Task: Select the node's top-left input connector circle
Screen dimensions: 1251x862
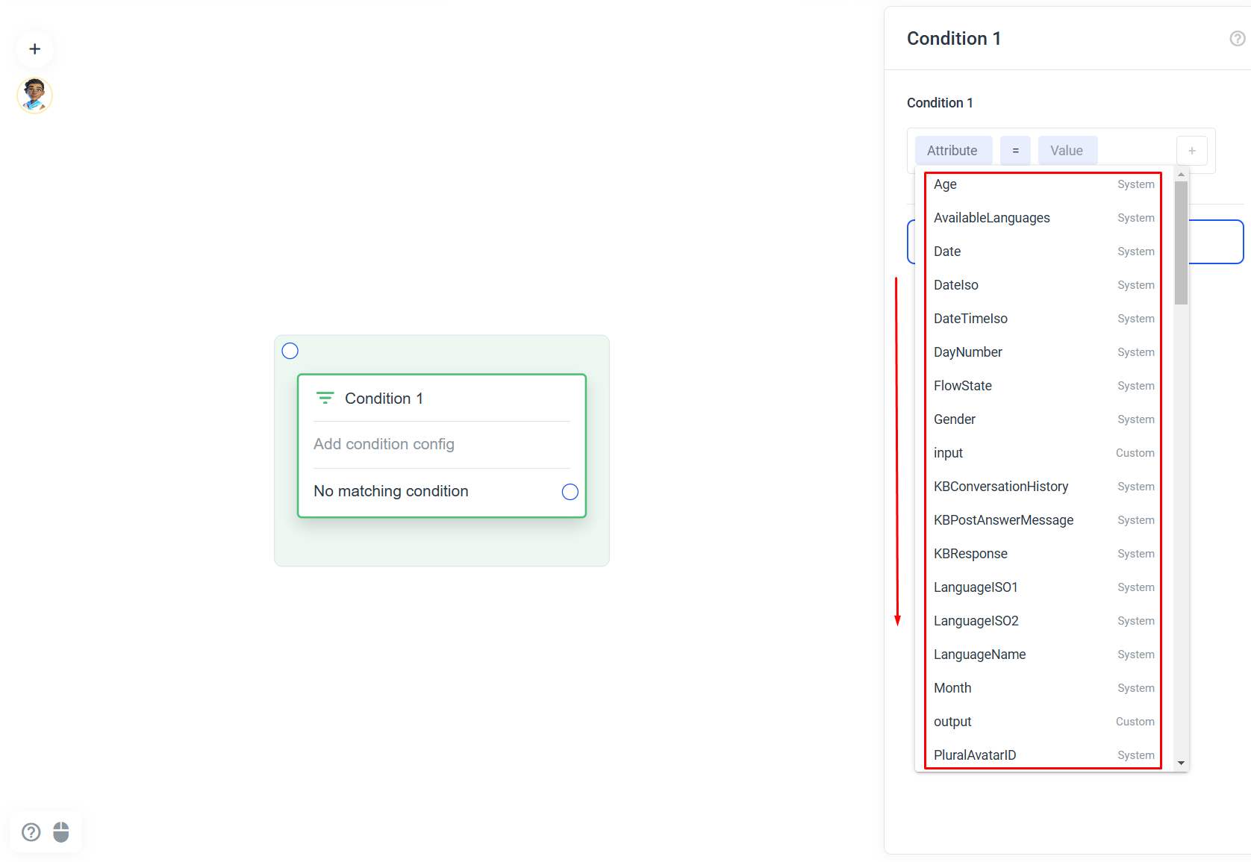Action: pos(290,351)
